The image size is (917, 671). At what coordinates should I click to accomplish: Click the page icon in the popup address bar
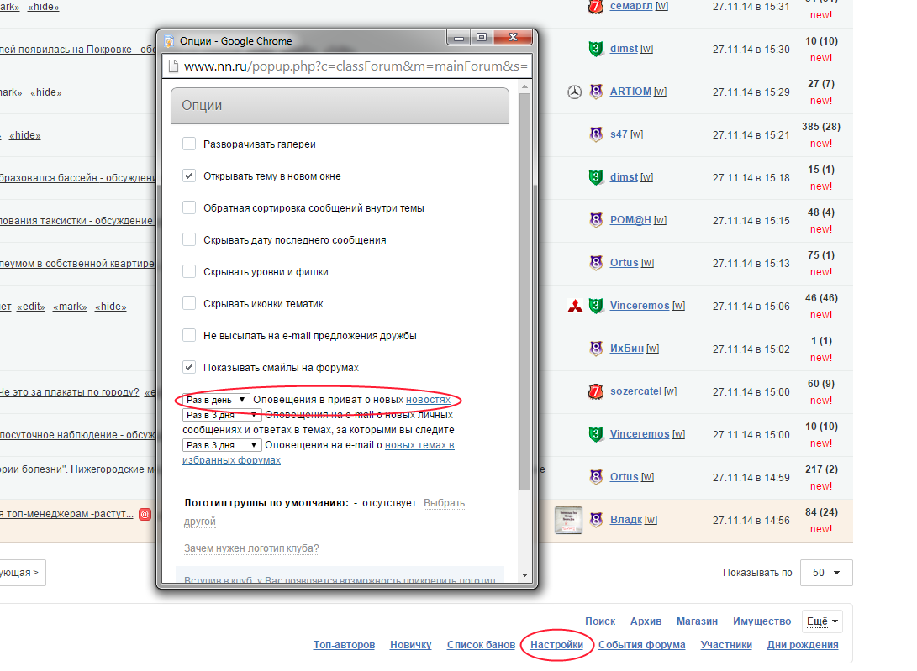[173, 66]
